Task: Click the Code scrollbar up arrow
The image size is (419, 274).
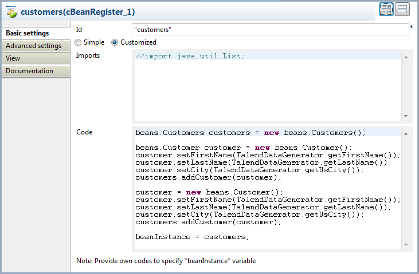Action: [406, 132]
